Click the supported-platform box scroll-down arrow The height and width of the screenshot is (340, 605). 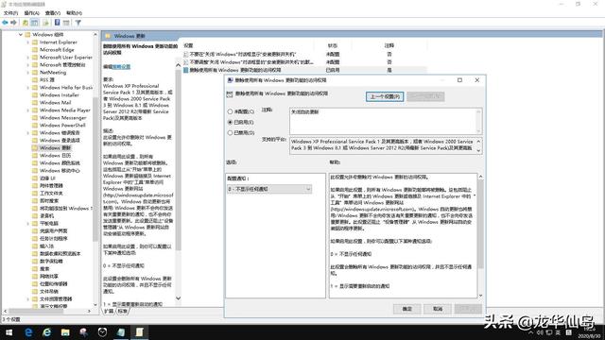(478, 151)
